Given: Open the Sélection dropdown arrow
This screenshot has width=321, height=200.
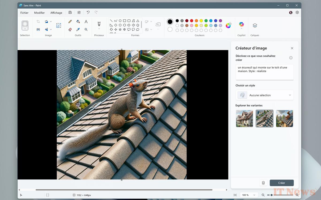Looking at the screenshot, I should 25,29.
